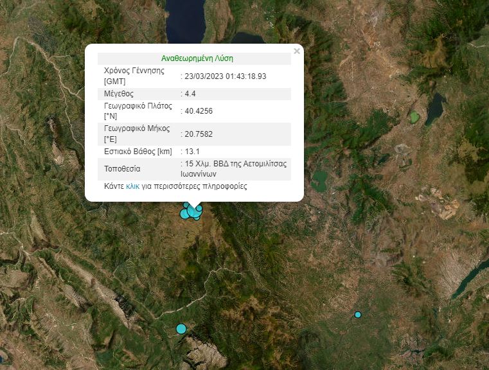This screenshot has height=370, width=489.
Task: Click the 'Χρόνος Γέννησης [GMT]' label
Action: (134, 76)
